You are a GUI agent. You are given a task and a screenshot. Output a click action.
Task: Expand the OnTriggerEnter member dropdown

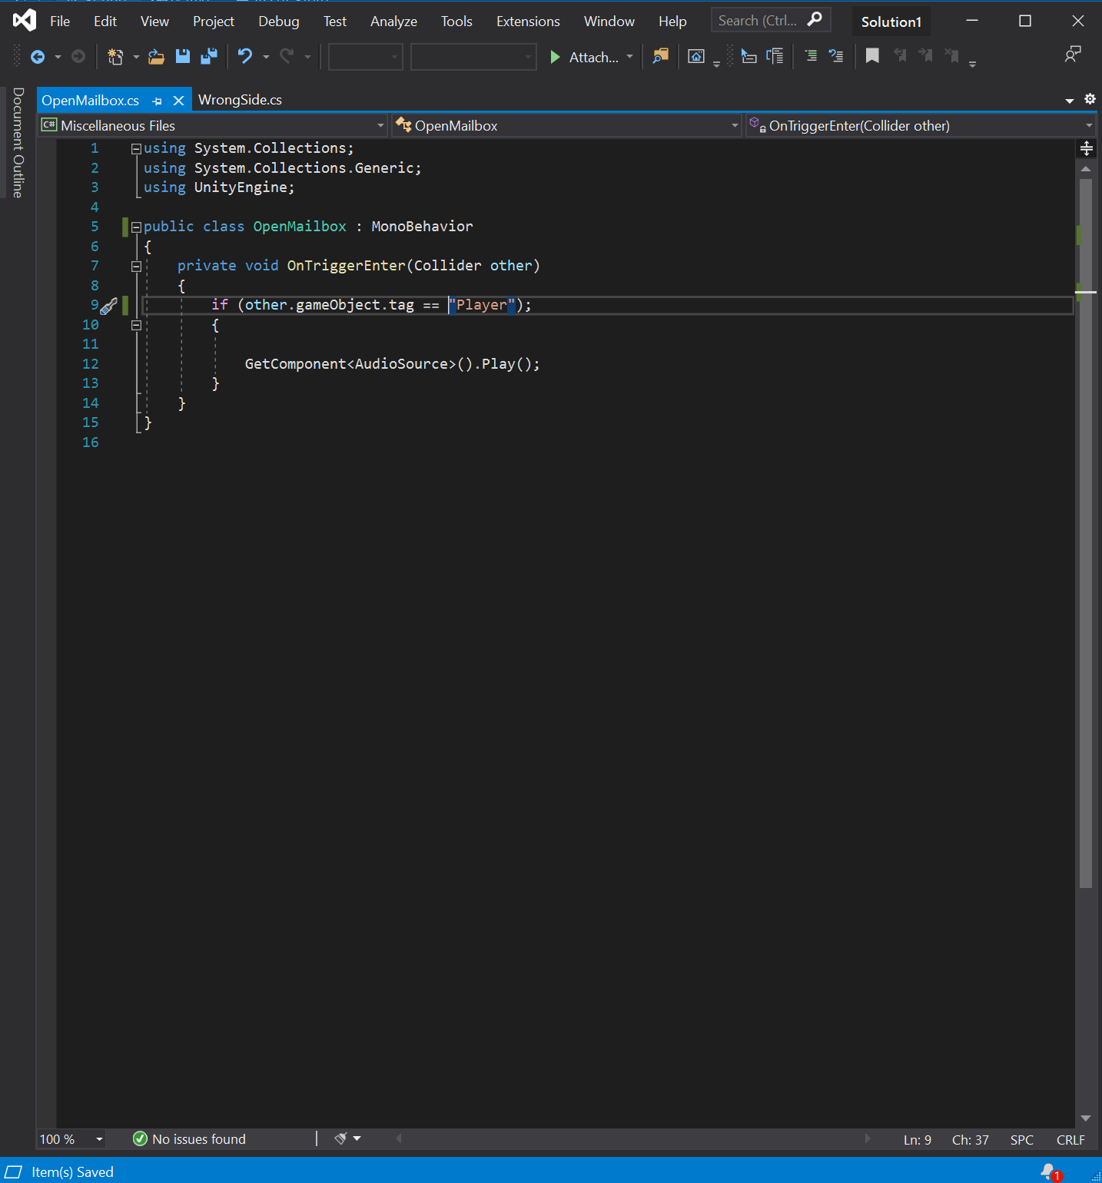tap(1088, 125)
